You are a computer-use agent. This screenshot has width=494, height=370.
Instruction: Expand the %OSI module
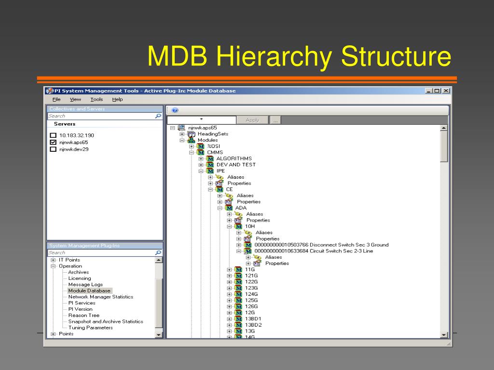click(x=191, y=146)
